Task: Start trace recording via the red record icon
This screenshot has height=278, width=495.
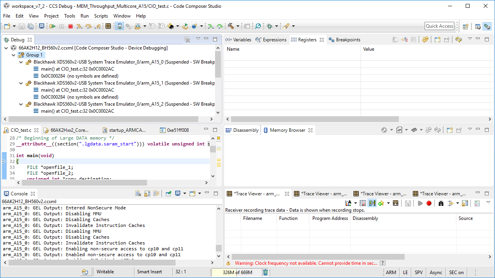Action: coord(429,203)
